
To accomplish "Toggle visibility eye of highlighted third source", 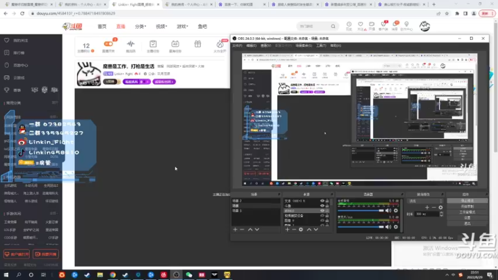I will (322, 210).
